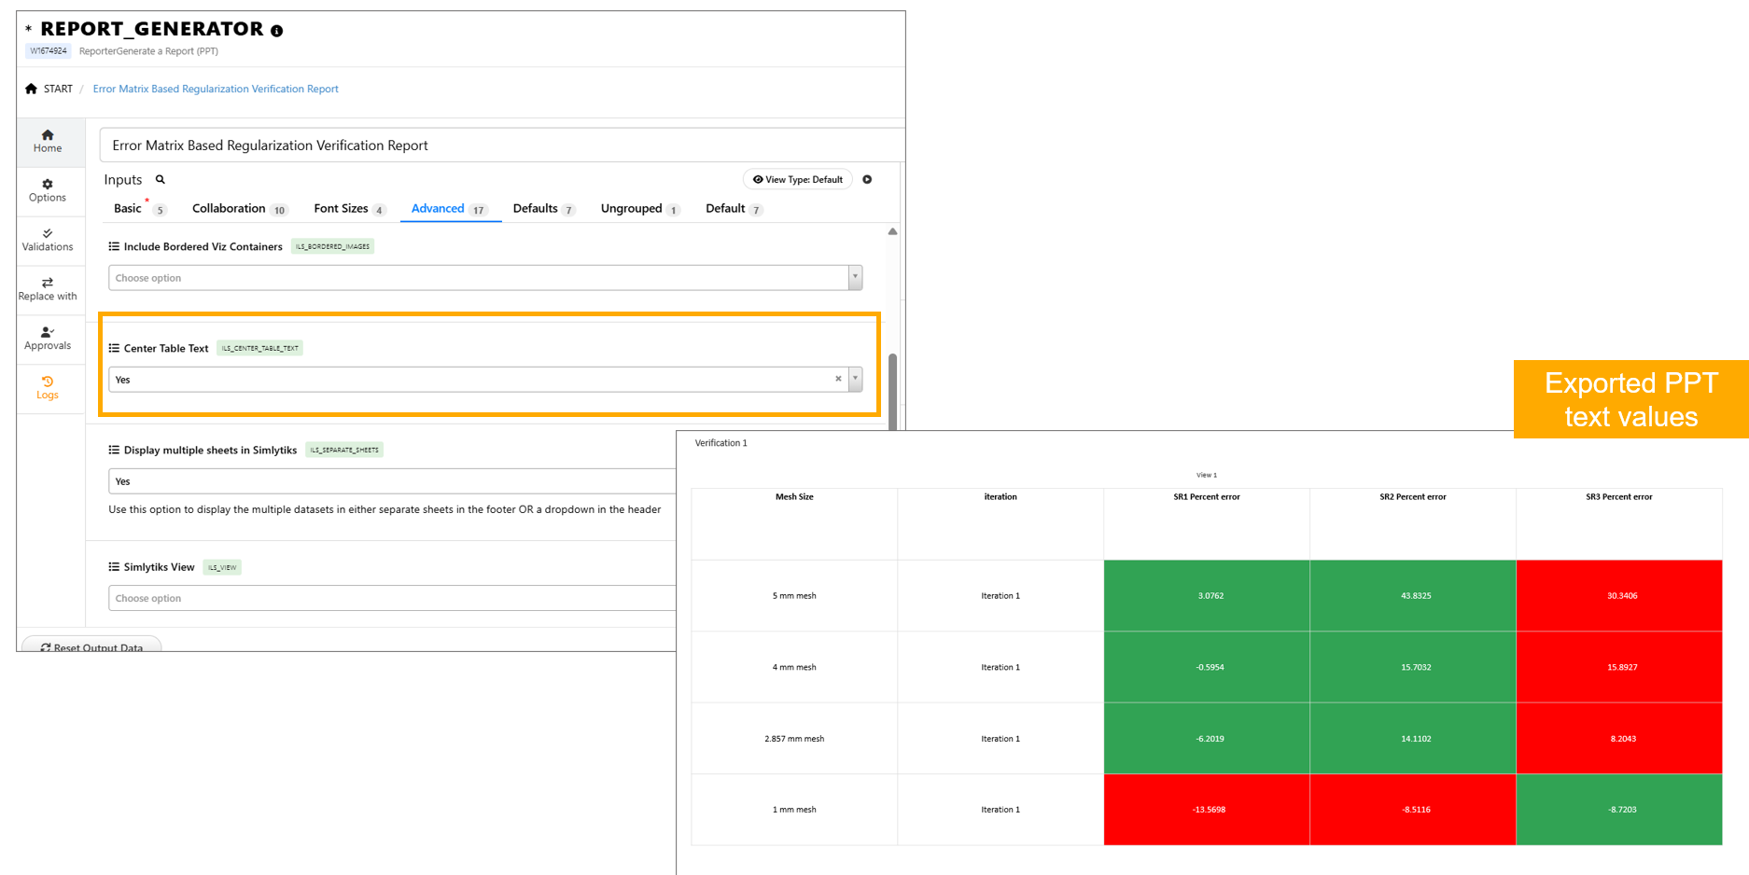Expand the Include Bordered Viz Containers dropdown
Viewport: 1749px width, 875px height.
(855, 278)
